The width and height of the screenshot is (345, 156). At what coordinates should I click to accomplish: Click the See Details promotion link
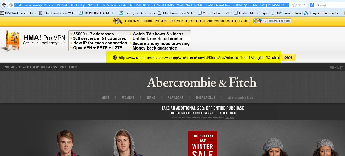pyautogui.click(x=230, y=118)
